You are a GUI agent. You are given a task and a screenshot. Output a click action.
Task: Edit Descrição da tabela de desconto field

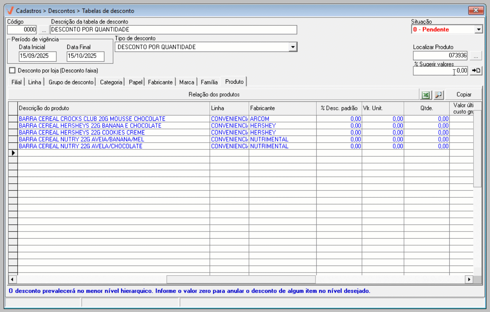(x=174, y=29)
